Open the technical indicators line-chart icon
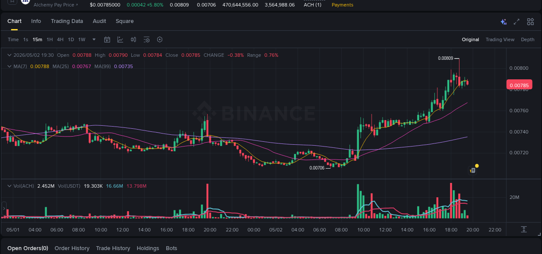542x254 pixels. tap(120, 39)
